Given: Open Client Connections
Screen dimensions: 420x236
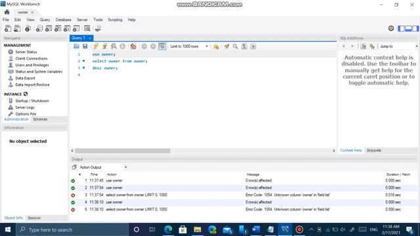Looking at the screenshot, I should pos(31,58).
